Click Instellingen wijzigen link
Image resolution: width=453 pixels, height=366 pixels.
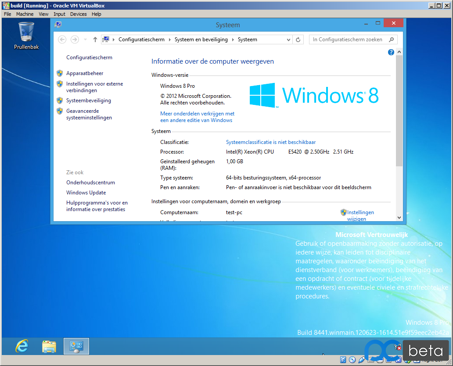point(360,215)
